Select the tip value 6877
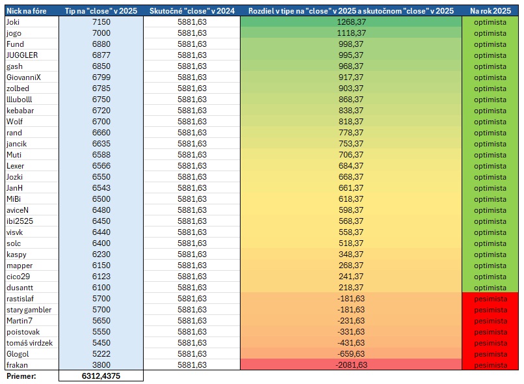The width and height of the screenshot is (524, 384). (x=101, y=55)
